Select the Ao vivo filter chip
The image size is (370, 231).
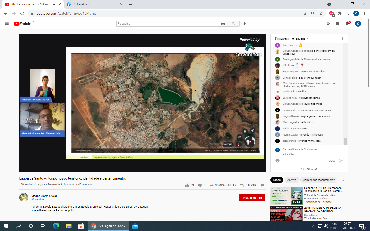pyautogui.click(x=292, y=180)
